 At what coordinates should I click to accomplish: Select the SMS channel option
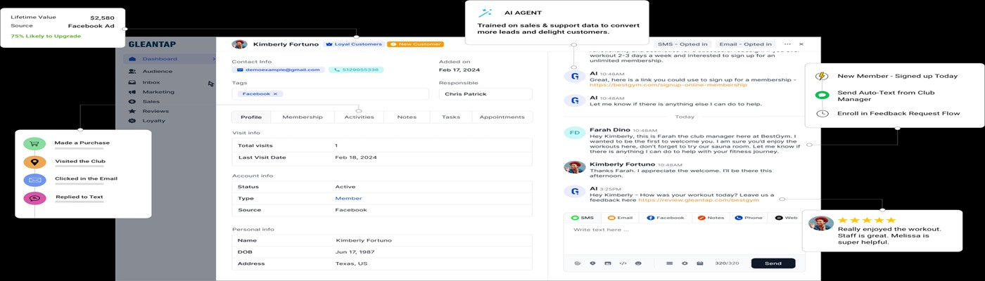[583, 218]
